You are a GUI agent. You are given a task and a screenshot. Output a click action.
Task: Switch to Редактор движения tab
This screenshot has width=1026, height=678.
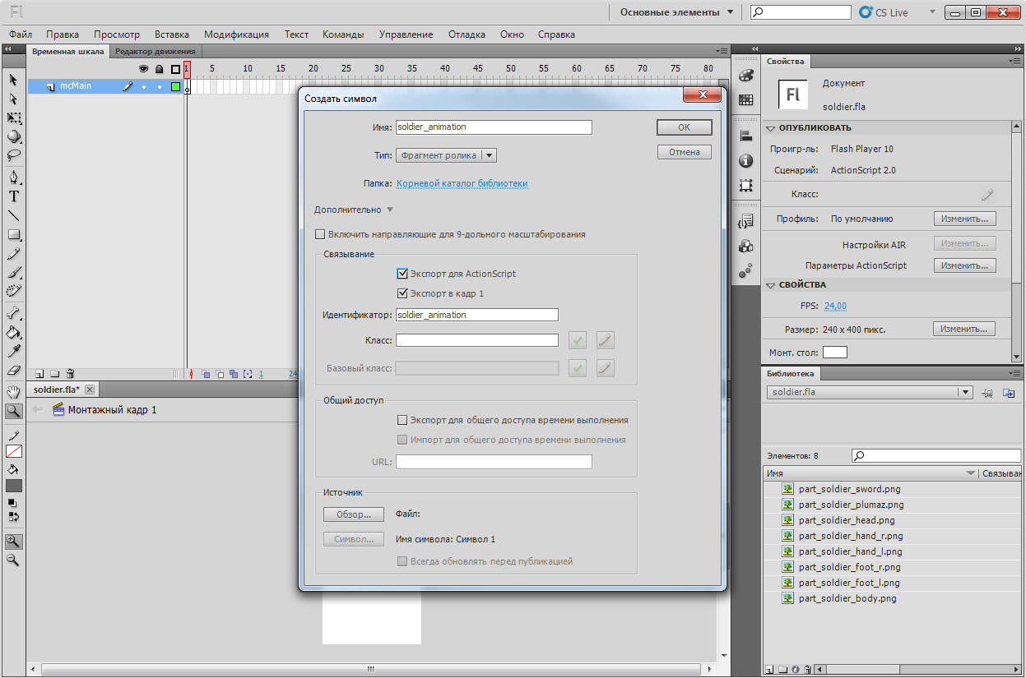(155, 51)
